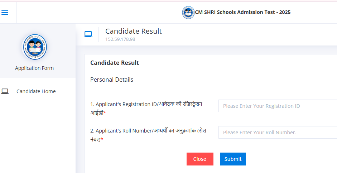Focus the Roll Number input field
The image size is (337, 173).
tap(278, 133)
